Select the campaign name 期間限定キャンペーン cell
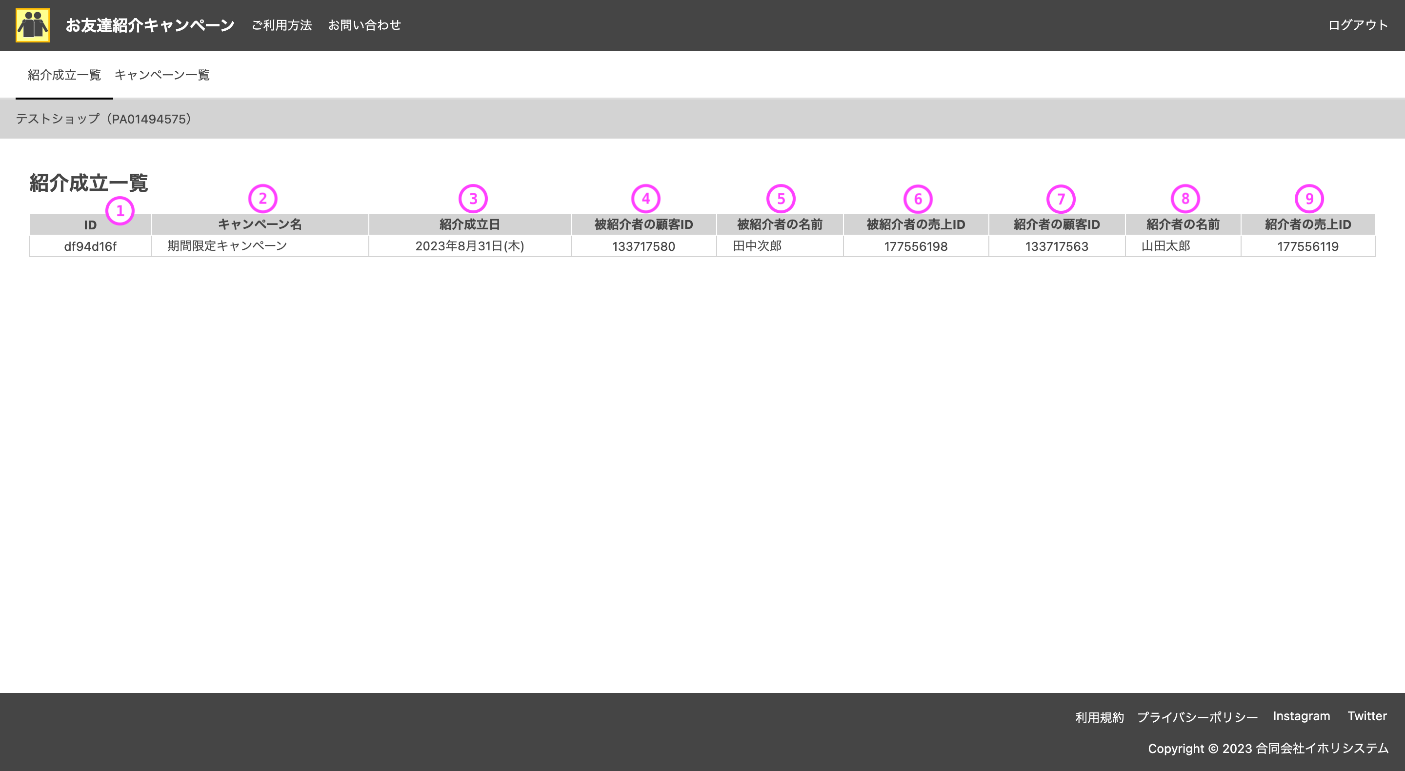Viewport: 1405px width, 771px height. 226,246
